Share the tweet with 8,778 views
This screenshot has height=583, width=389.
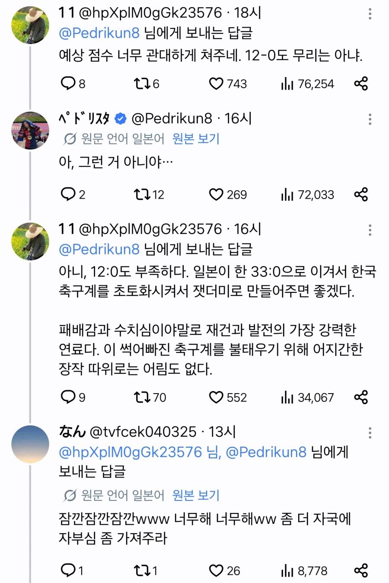coord(361,570)
